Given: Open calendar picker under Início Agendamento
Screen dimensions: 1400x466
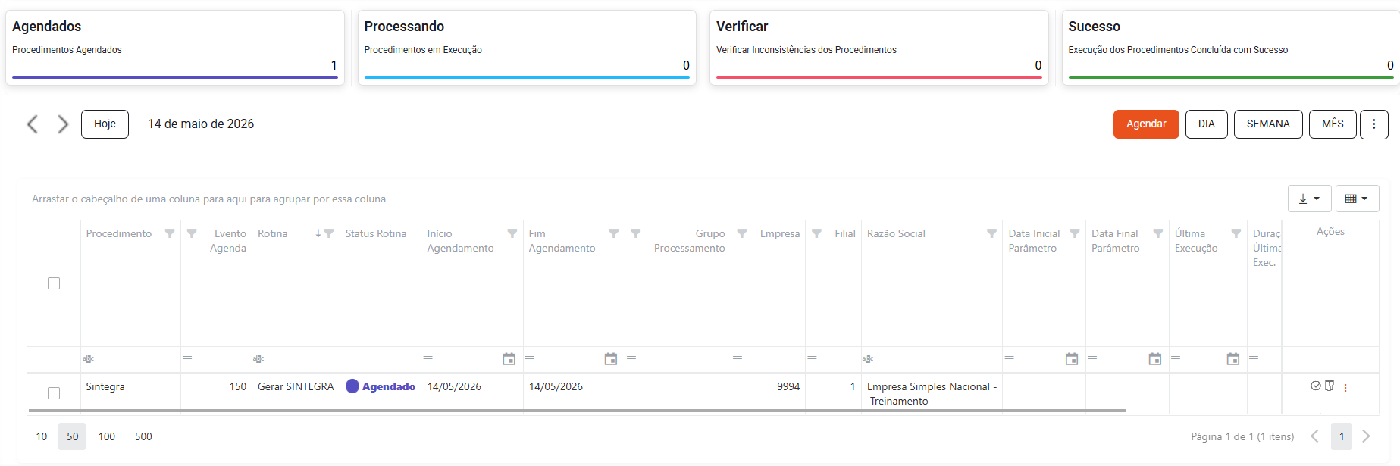Looking at the screenshot, I should 509,359.
